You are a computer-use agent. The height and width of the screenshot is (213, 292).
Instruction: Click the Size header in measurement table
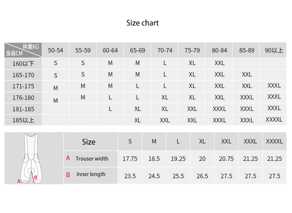pos(89,142)
